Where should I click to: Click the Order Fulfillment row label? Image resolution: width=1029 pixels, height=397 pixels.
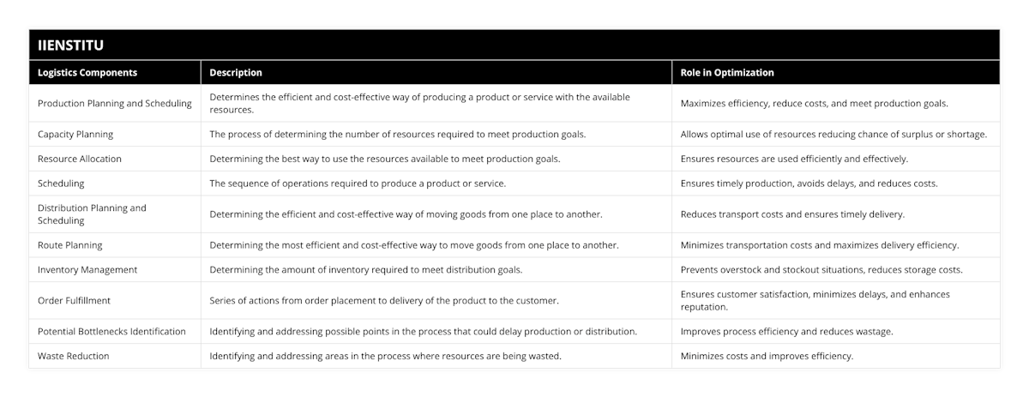pos(75,300)
